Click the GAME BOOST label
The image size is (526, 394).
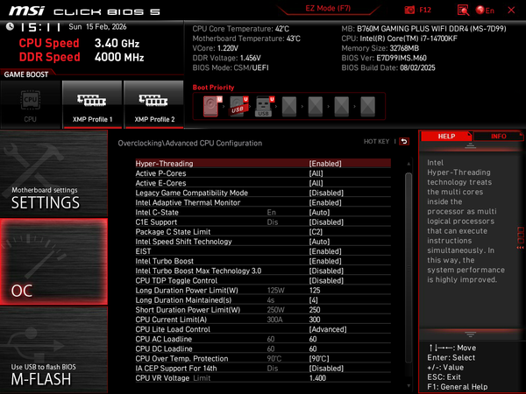(x=26, y=74)
